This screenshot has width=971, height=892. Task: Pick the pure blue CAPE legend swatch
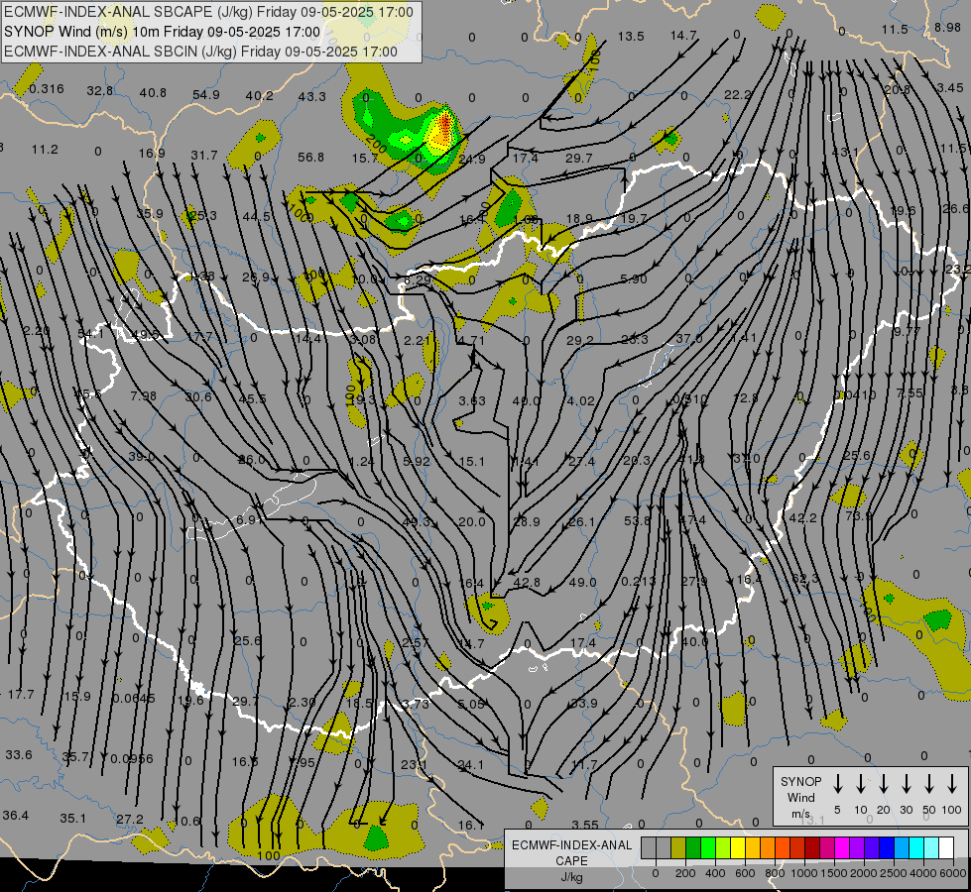[886, 848]
